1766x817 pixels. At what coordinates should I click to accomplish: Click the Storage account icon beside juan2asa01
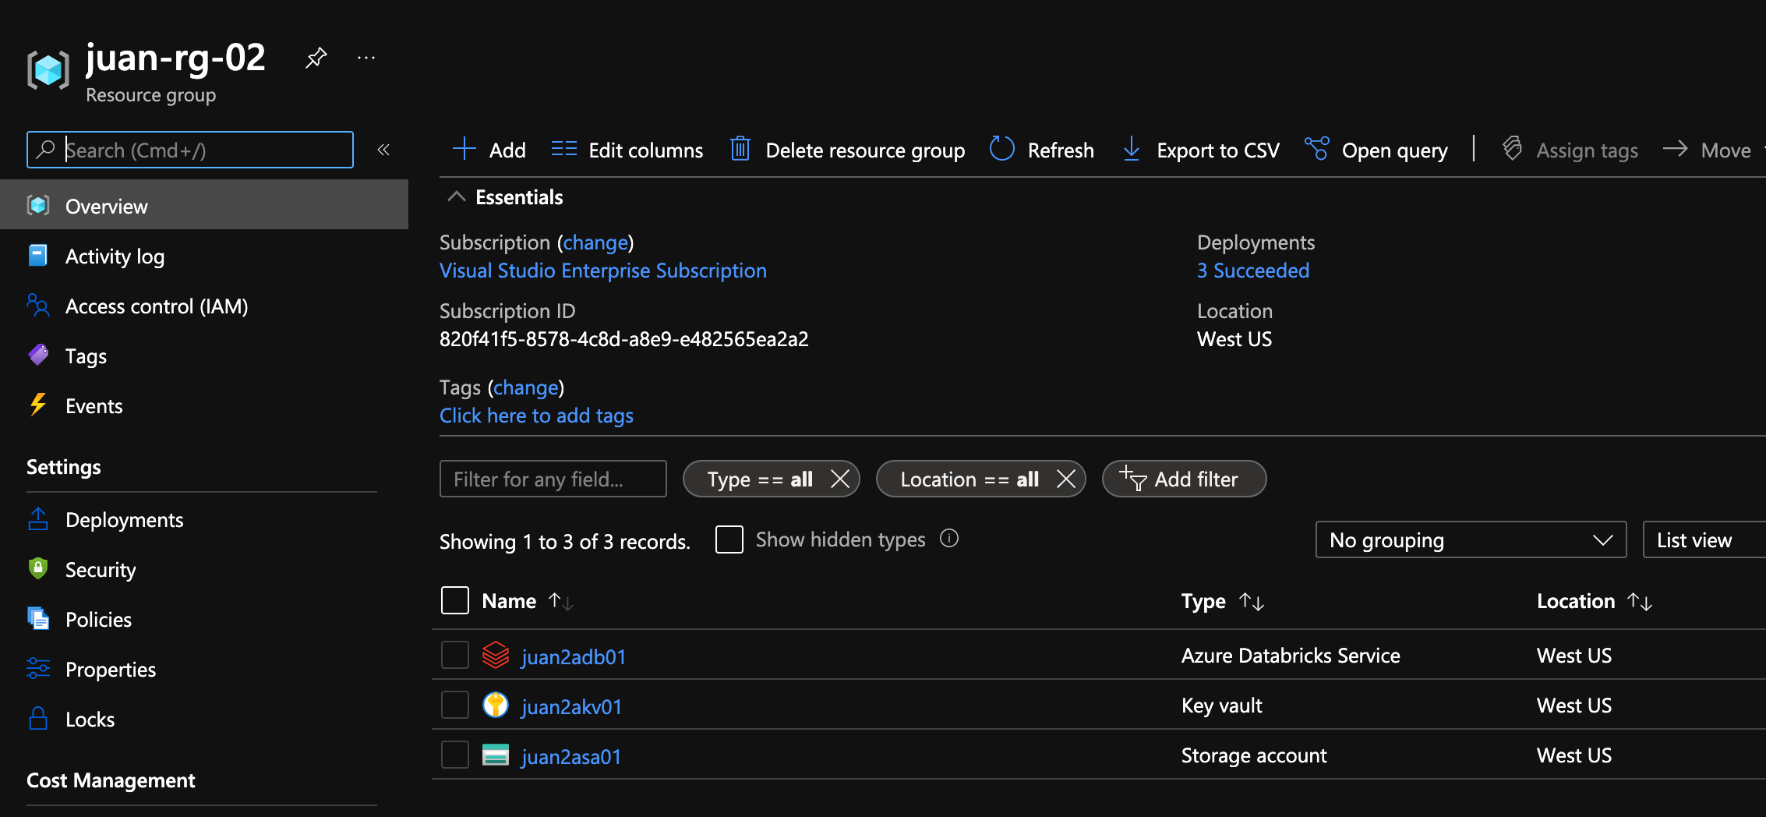[496, 755]
